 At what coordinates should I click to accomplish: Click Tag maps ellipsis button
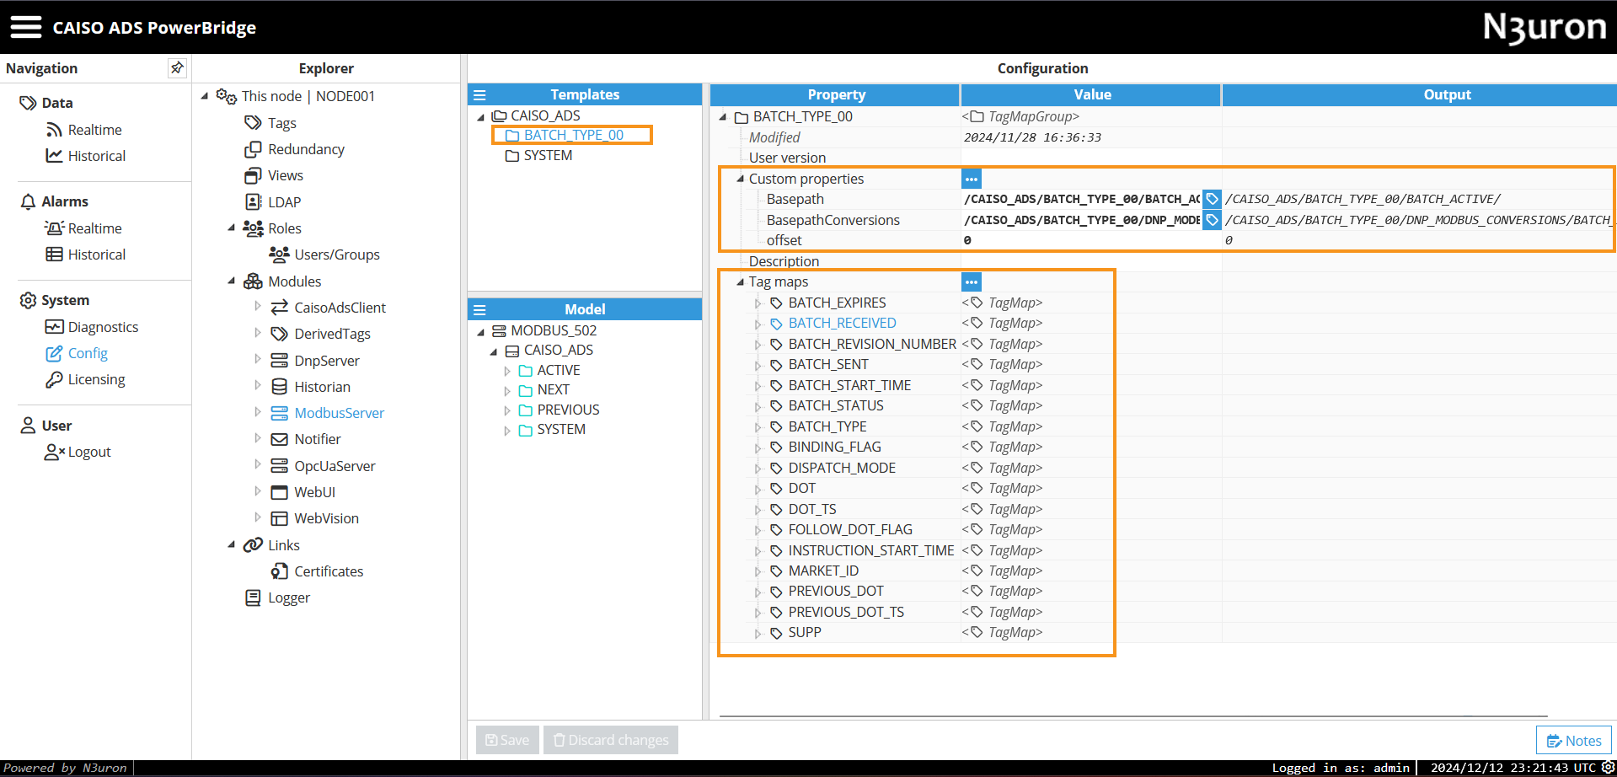point(972,282)
